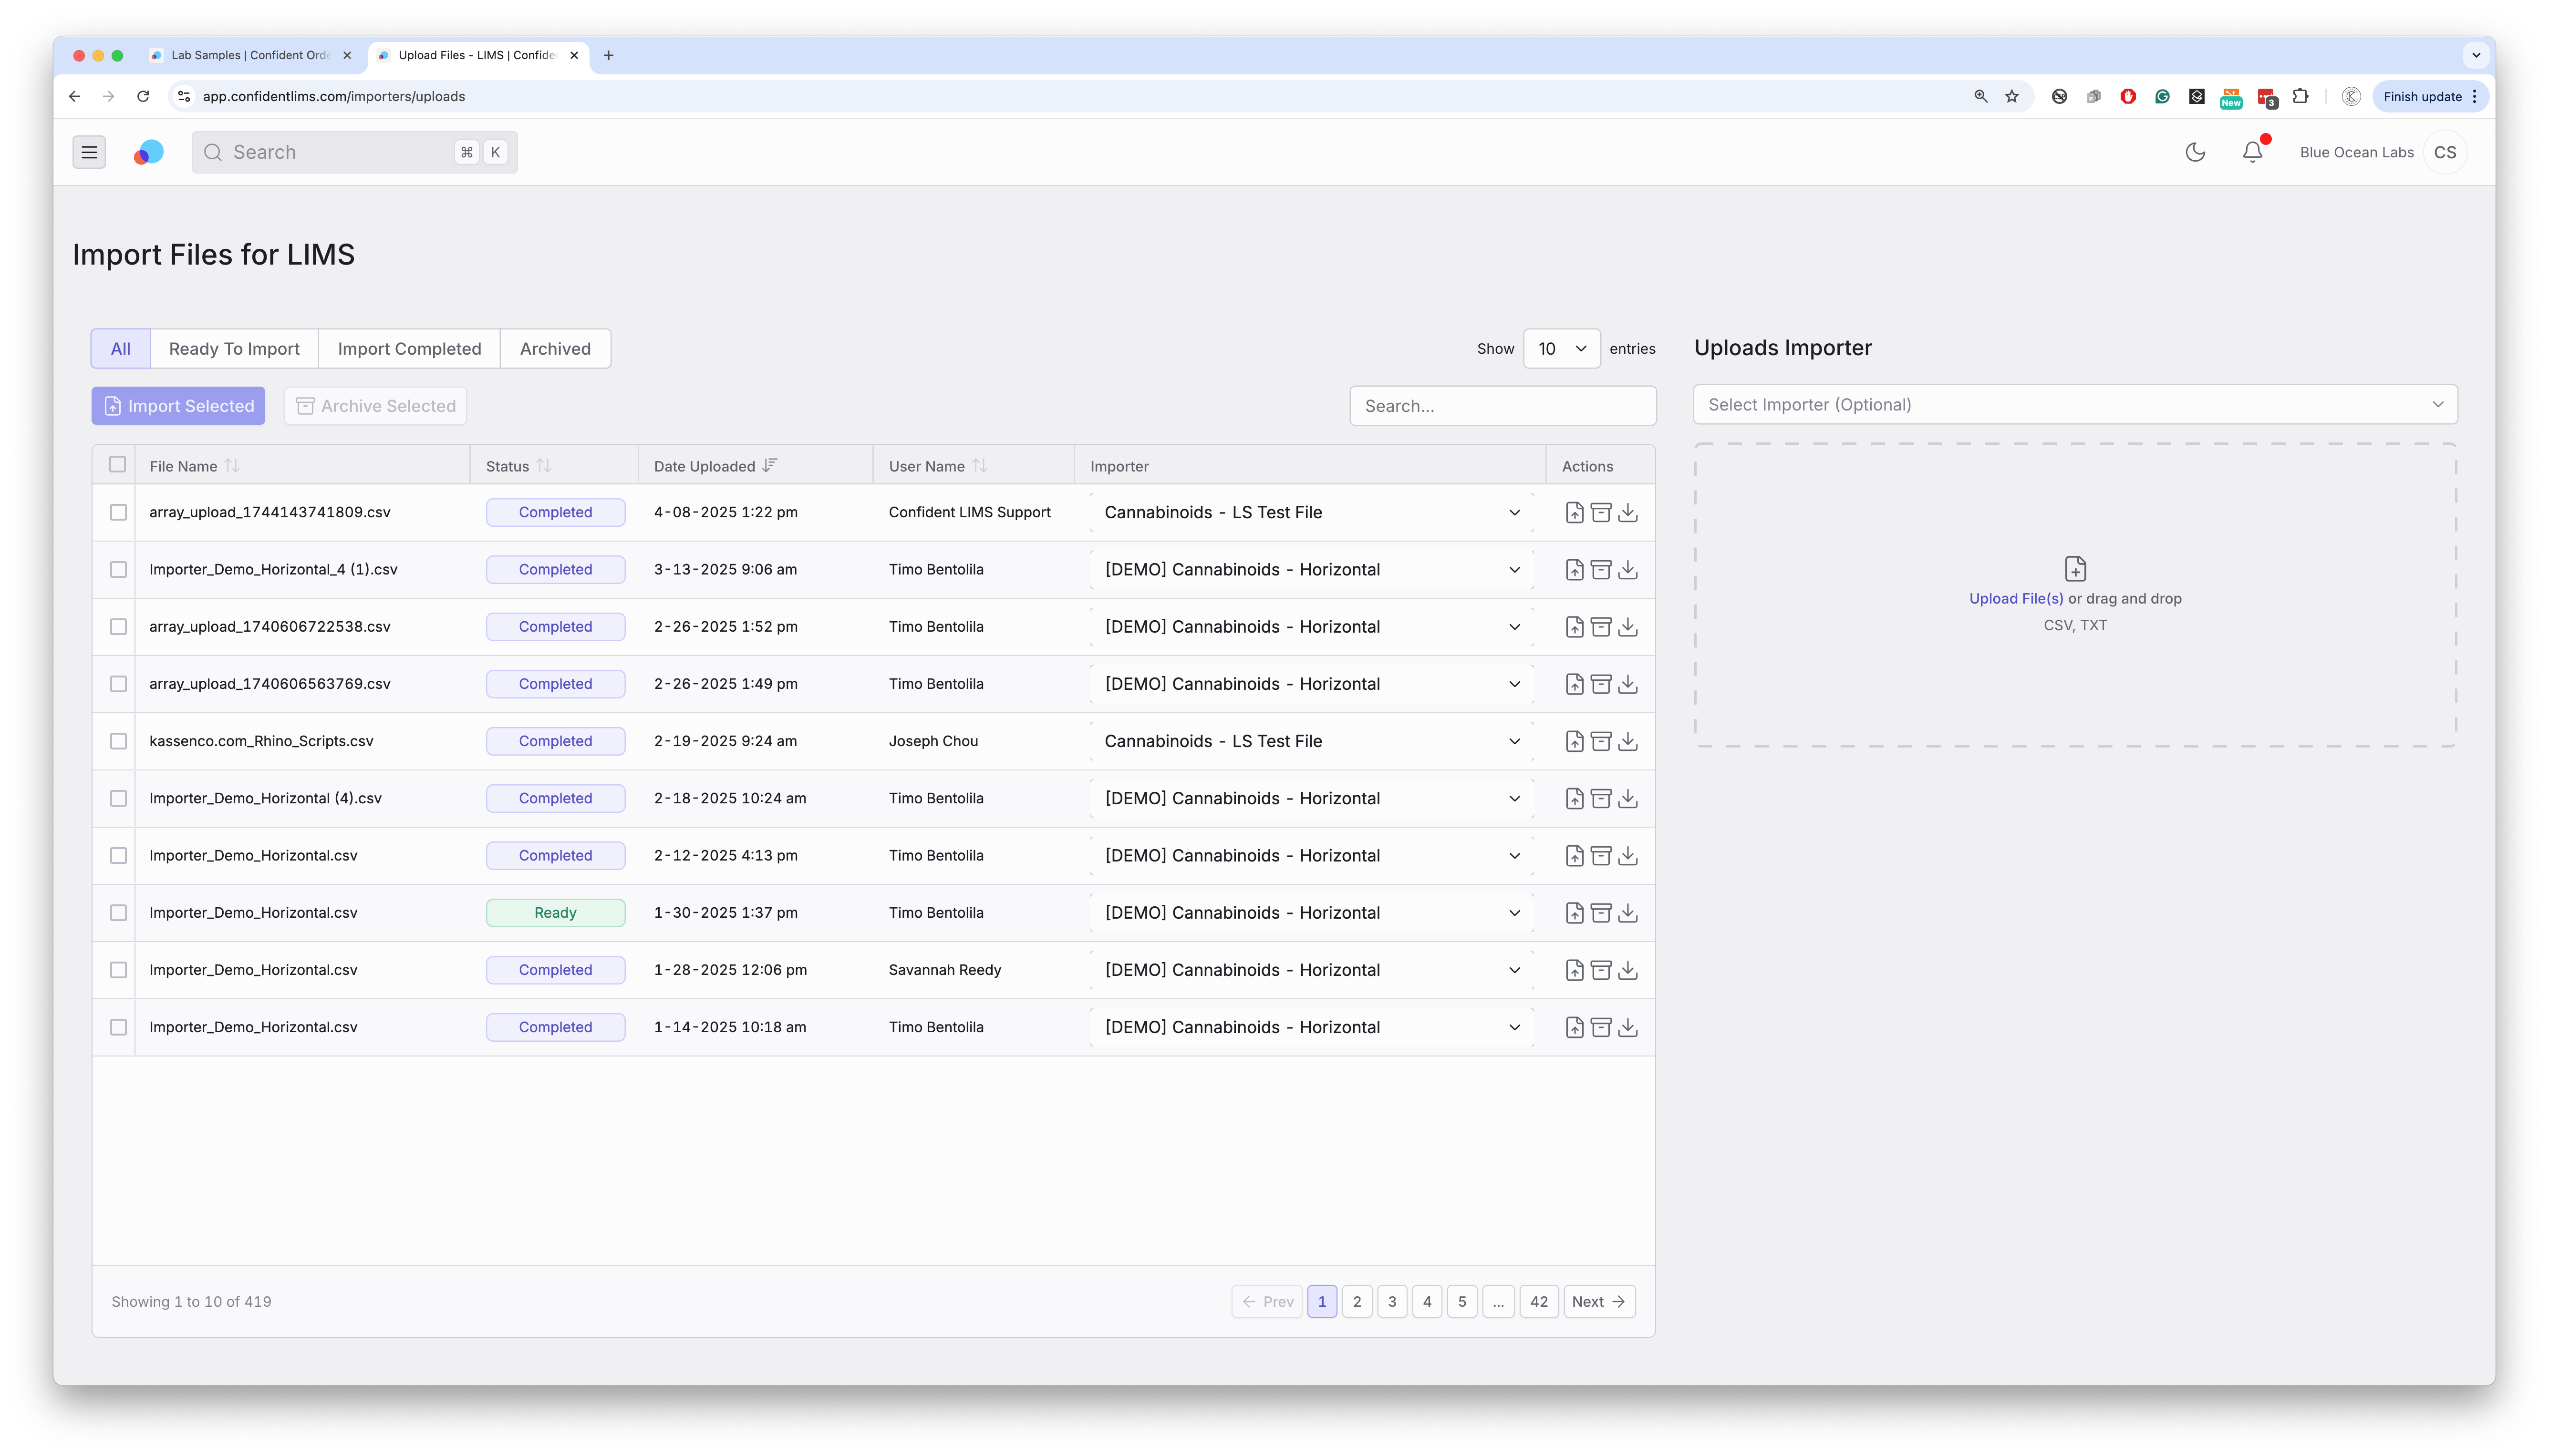The height and width of the screenshot is (1456, 2549).
Task: Click the archive icon for kassenco.com_Rhino_Scripts.csv row
Action: pos(1601,741)
